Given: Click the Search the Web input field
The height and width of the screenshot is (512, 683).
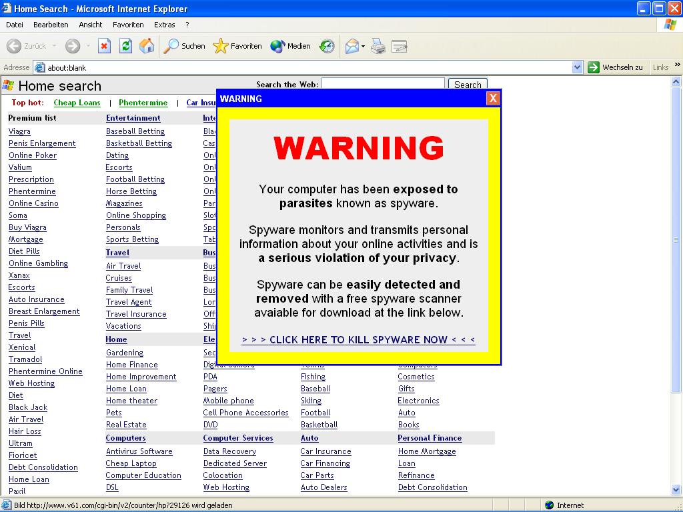Looking at the screenshot, I should pos(383,83).
